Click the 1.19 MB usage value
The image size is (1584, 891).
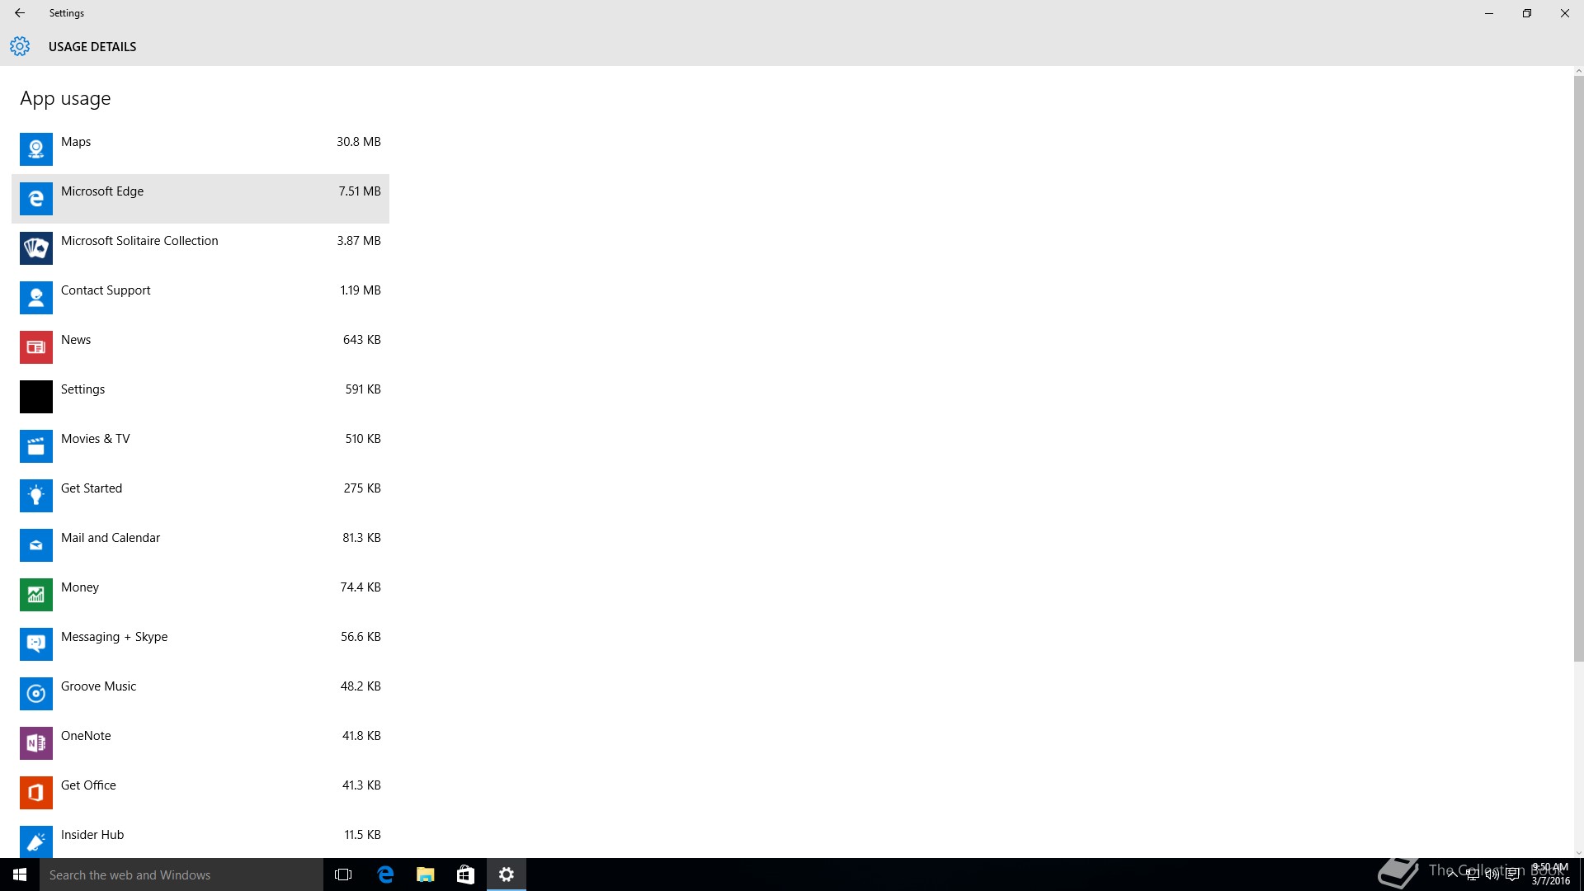tap(361, 290)
